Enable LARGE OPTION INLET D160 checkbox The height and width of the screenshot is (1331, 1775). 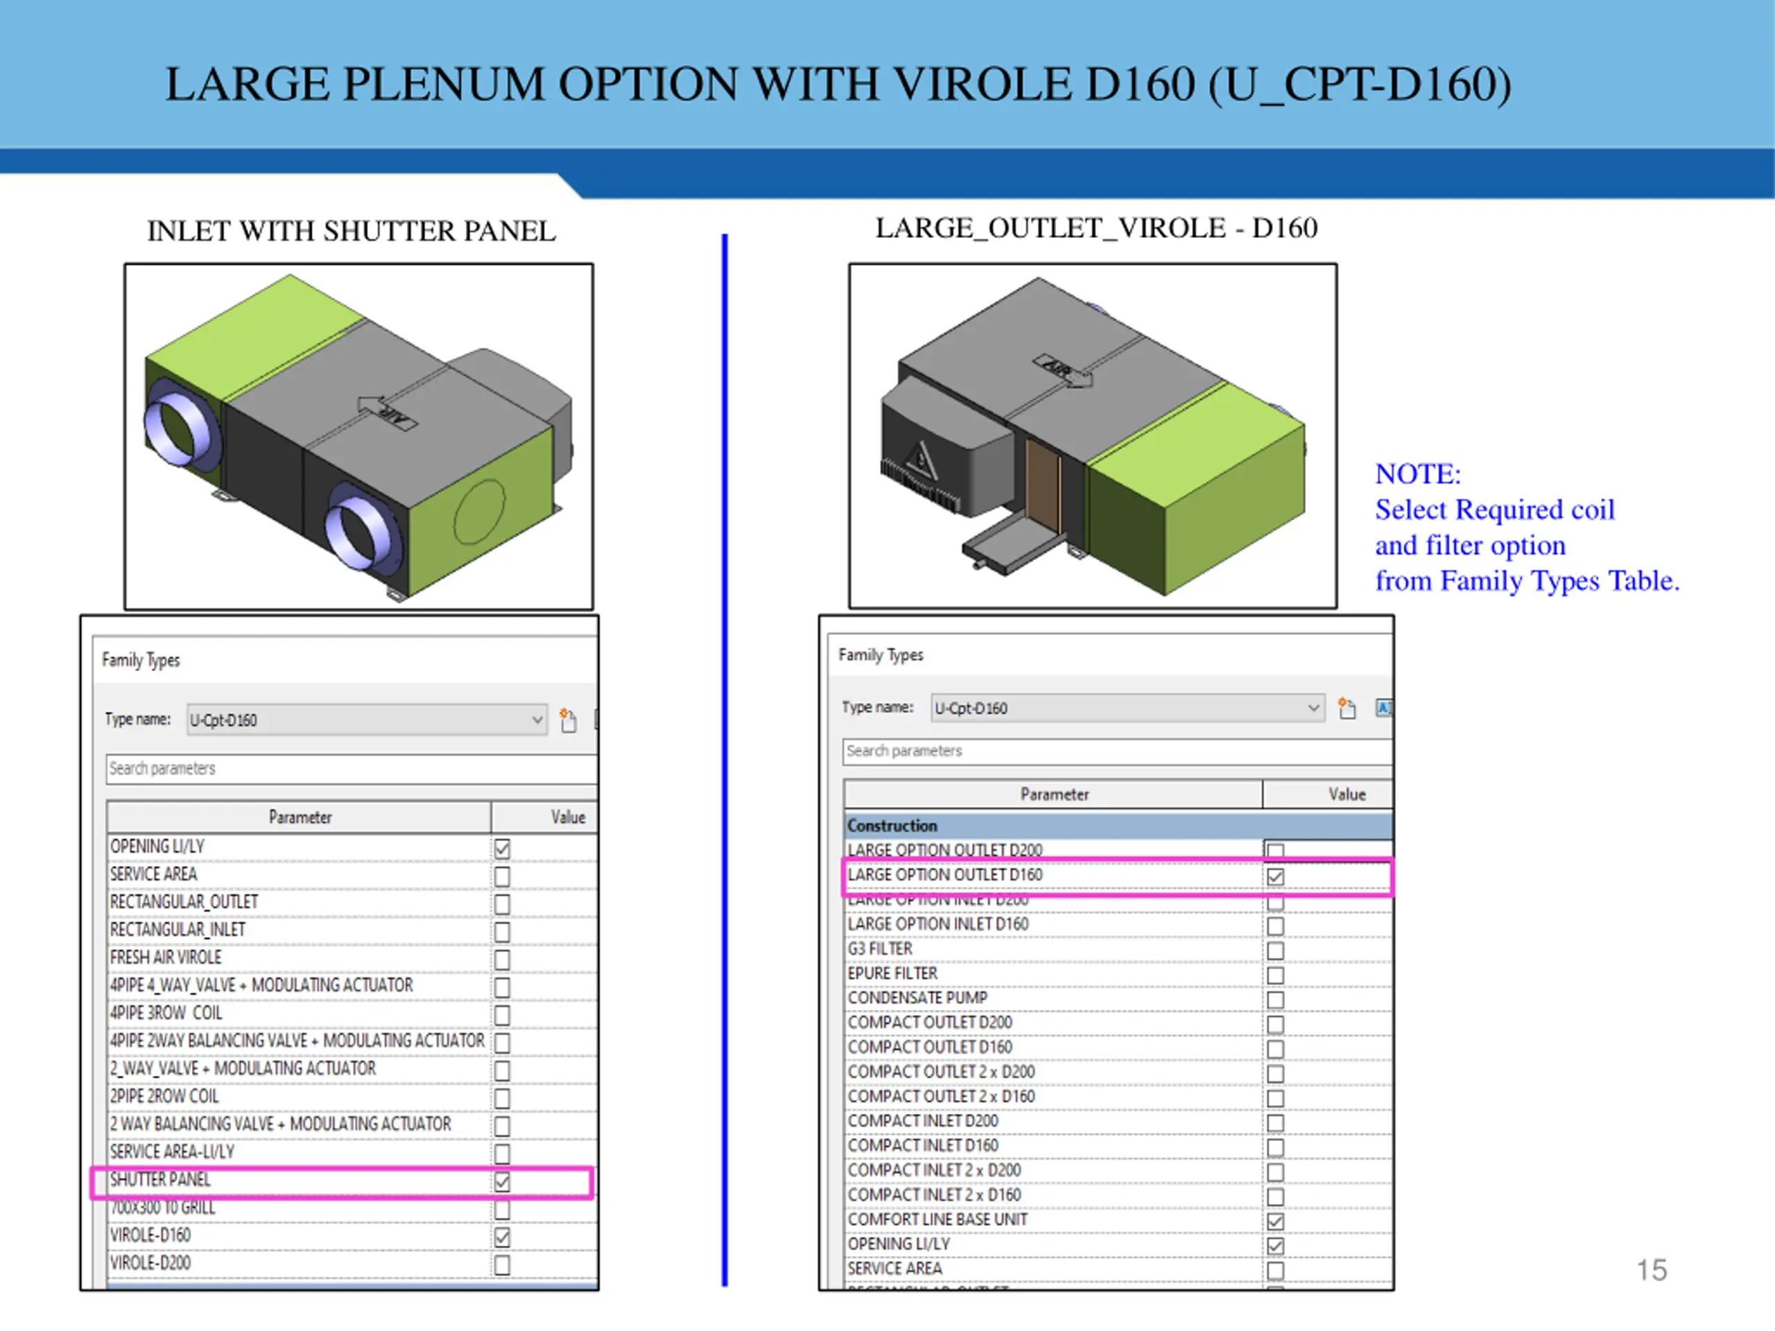1275,926
